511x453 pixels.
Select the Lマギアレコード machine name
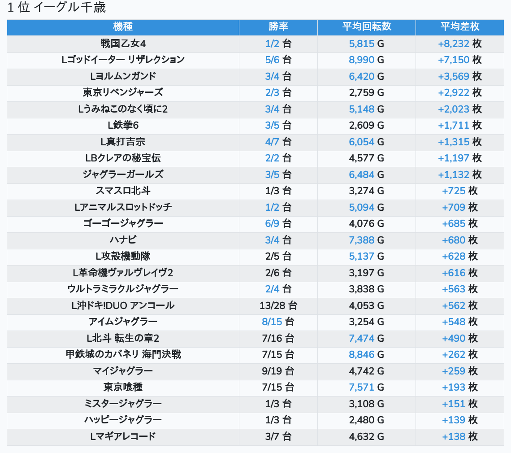123,436
